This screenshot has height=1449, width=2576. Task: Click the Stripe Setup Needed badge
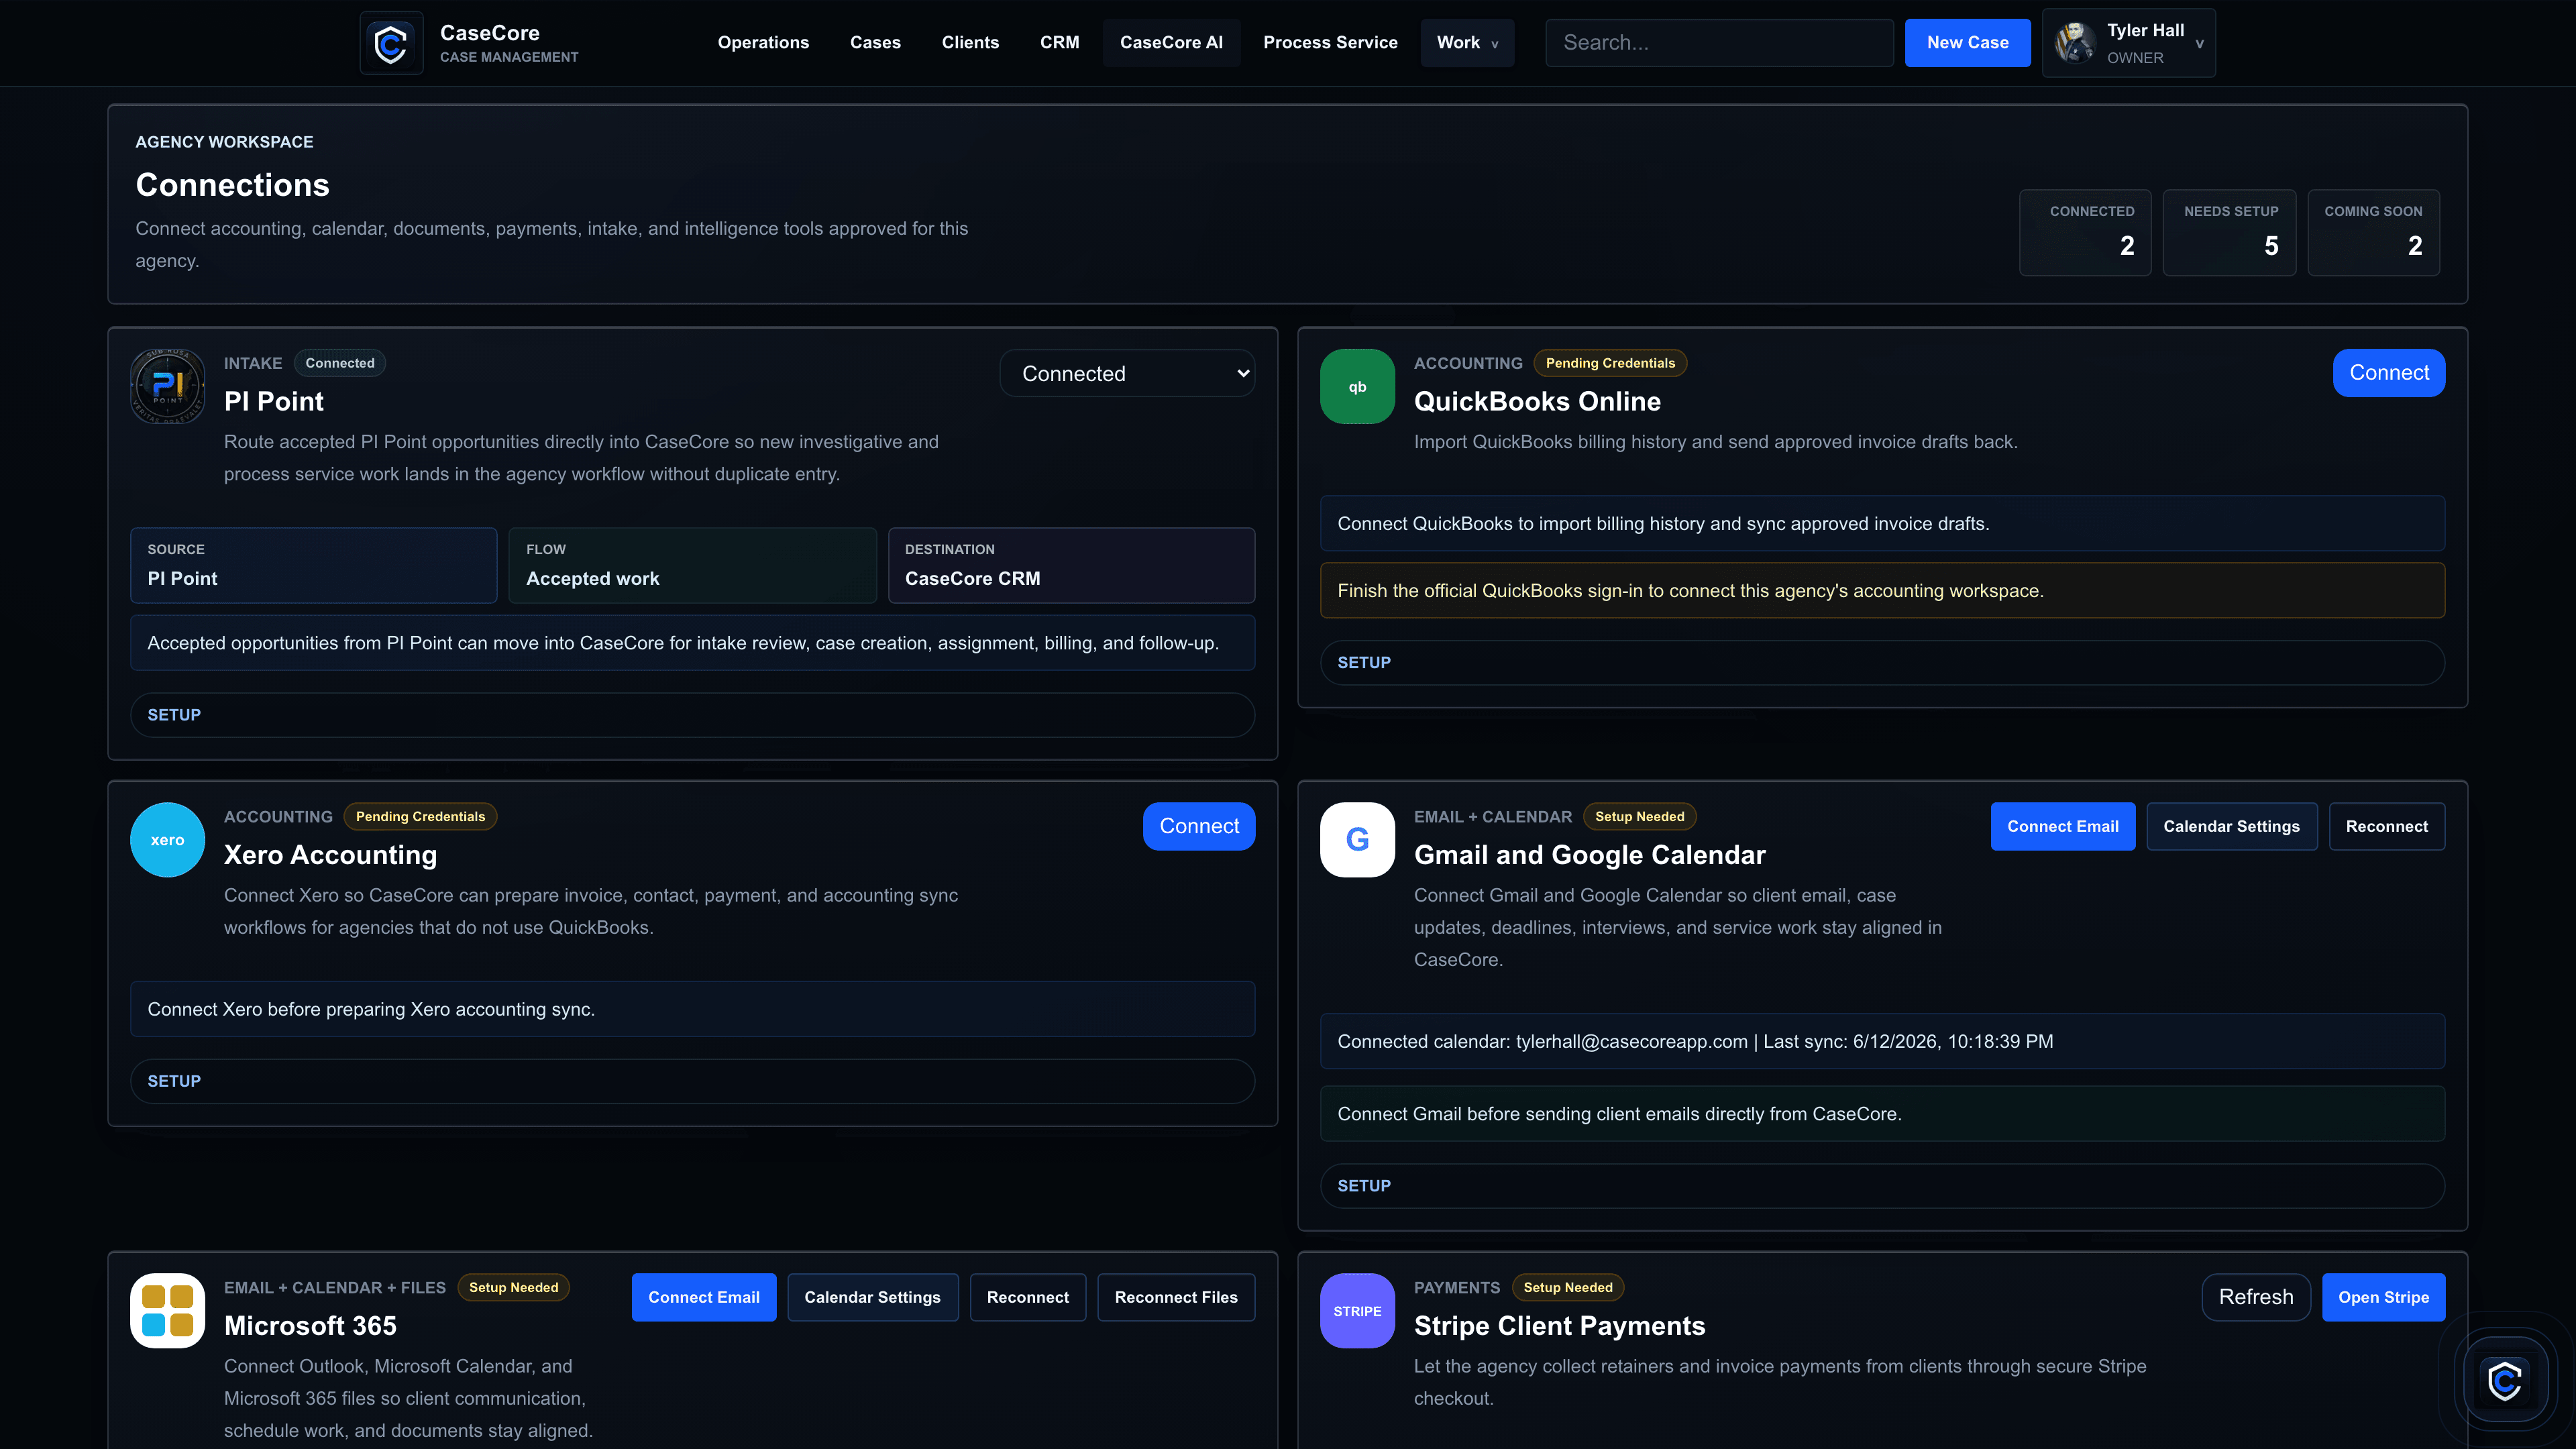(x=1567, y=1288)
